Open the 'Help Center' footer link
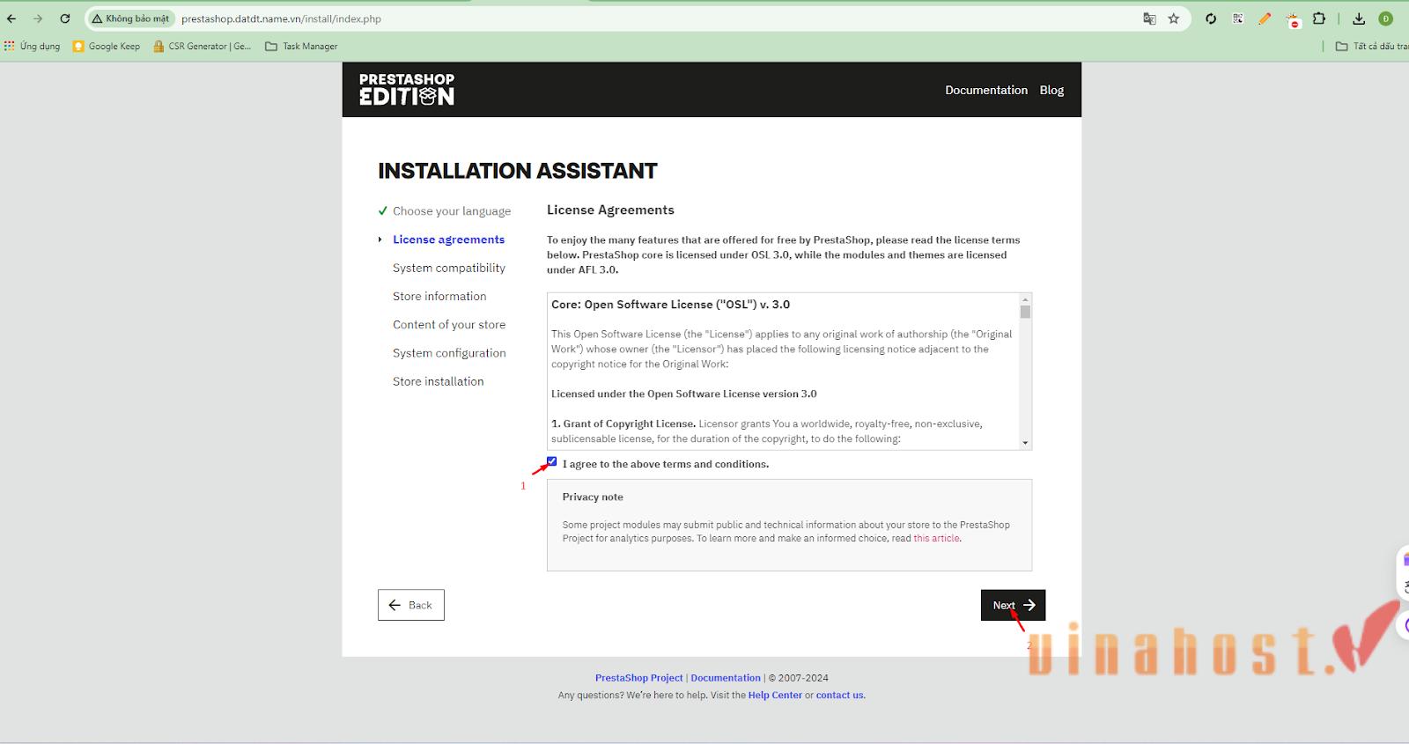Screen dimensions: 1409x744 click(775, 695)
